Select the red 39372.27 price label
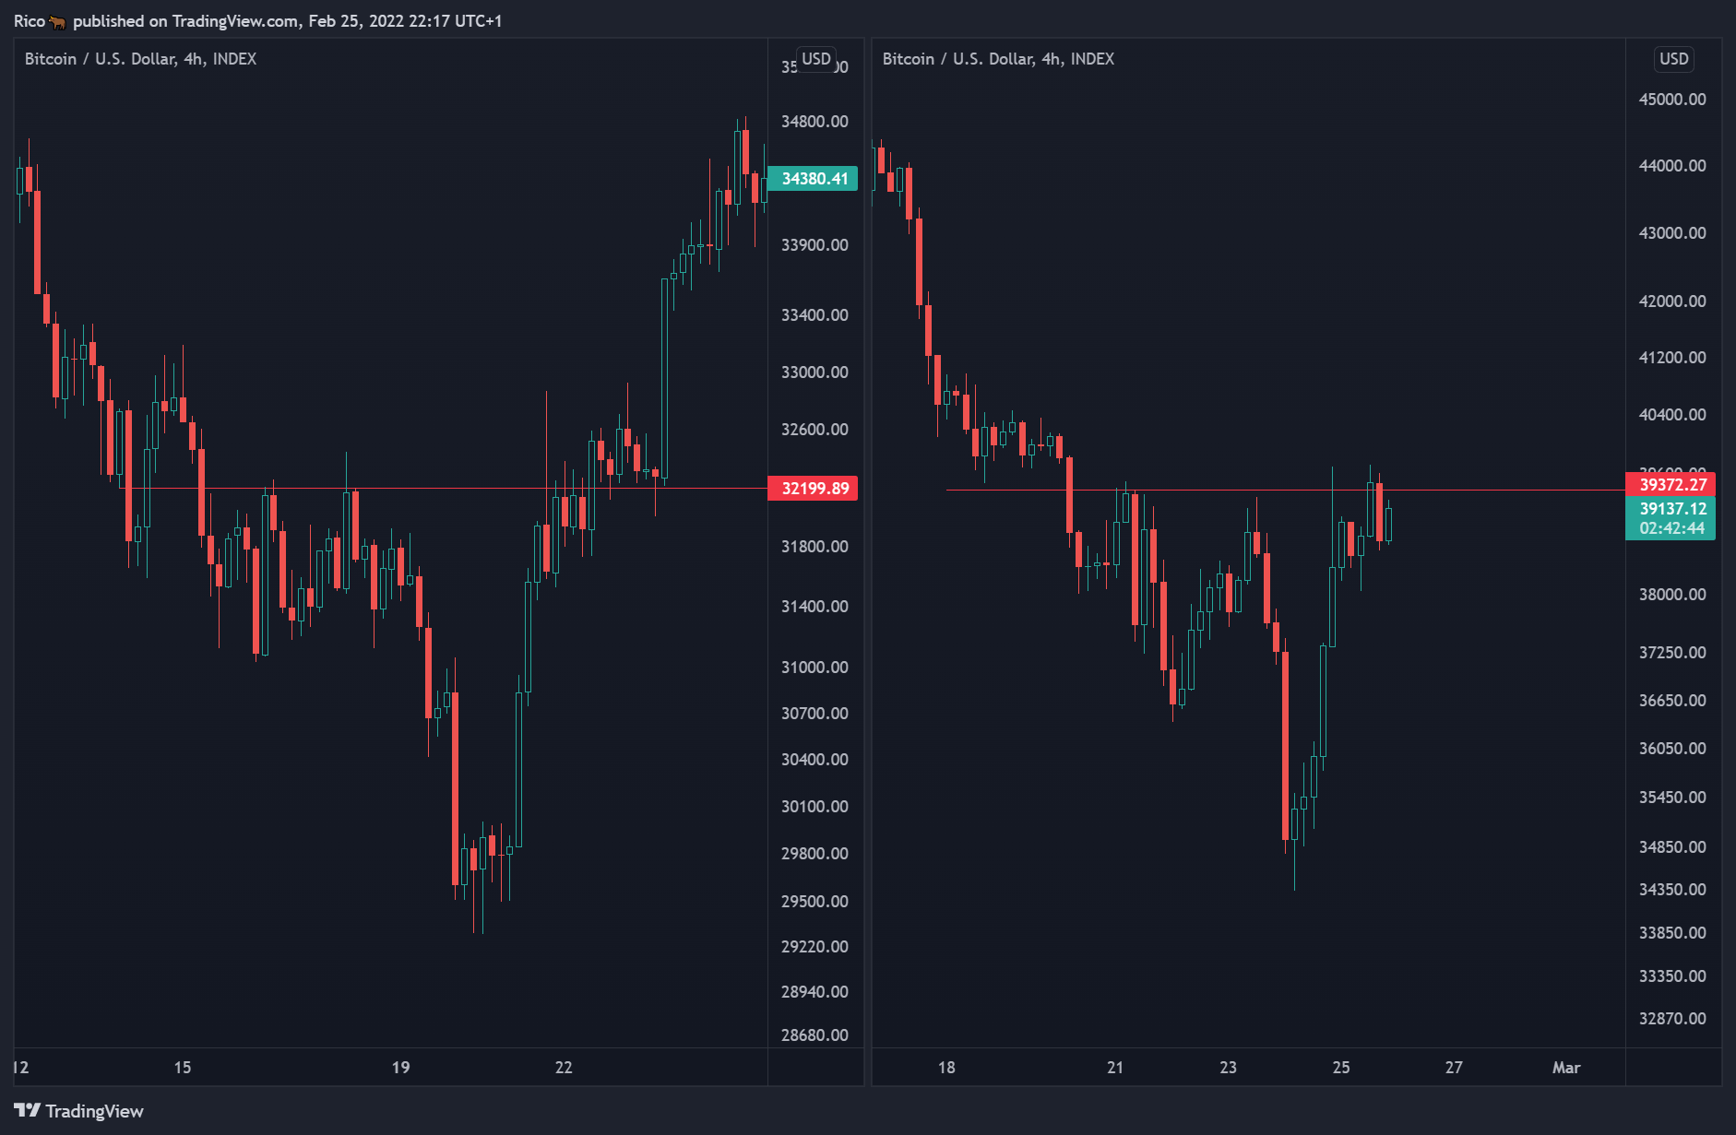The width and height of the screenshot is (1736, 1135). pyautogui.click(x=1671, y=484)
